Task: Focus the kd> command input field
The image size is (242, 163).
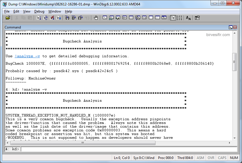Action: (129, 149)
